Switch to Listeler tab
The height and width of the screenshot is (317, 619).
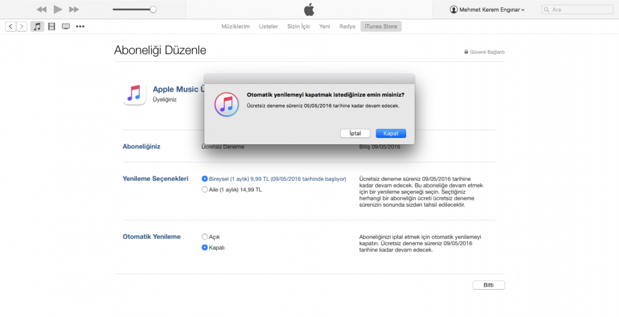(269, 27)
